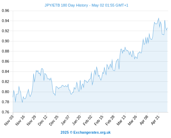Select the Jan 20 date label

(76, 120)
